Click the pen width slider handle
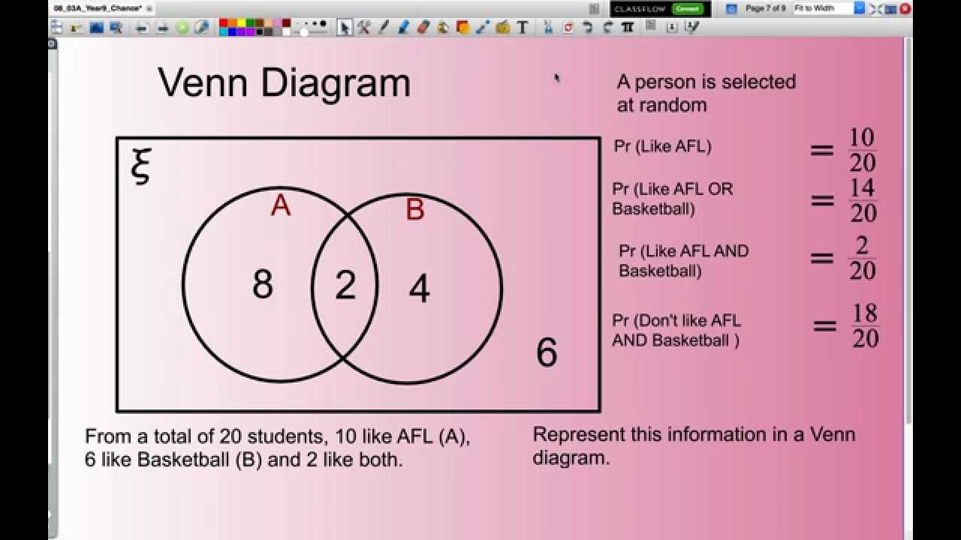Image resolution: width=961 pixels, height=540 pixels. click(x=304, y=32)
